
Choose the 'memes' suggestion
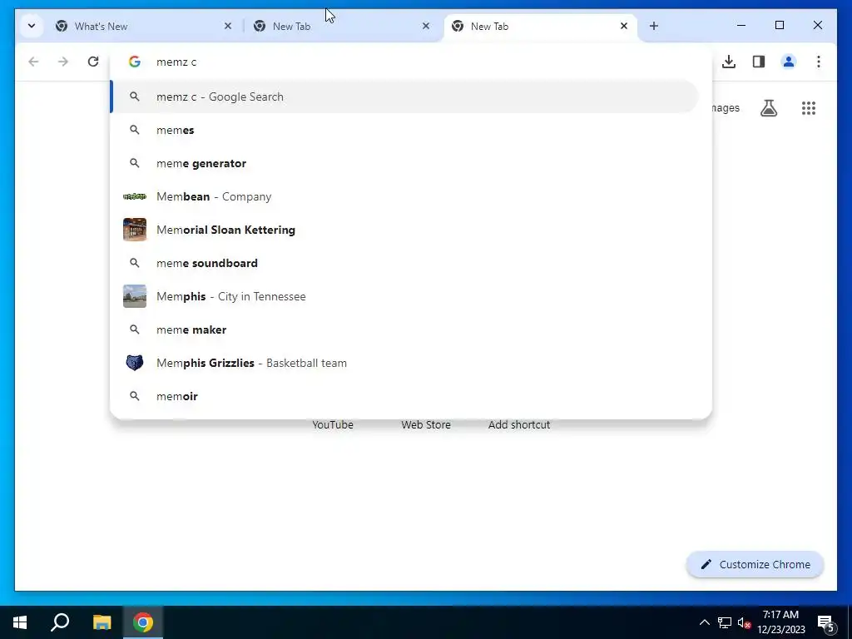click(x=404, y=130)
